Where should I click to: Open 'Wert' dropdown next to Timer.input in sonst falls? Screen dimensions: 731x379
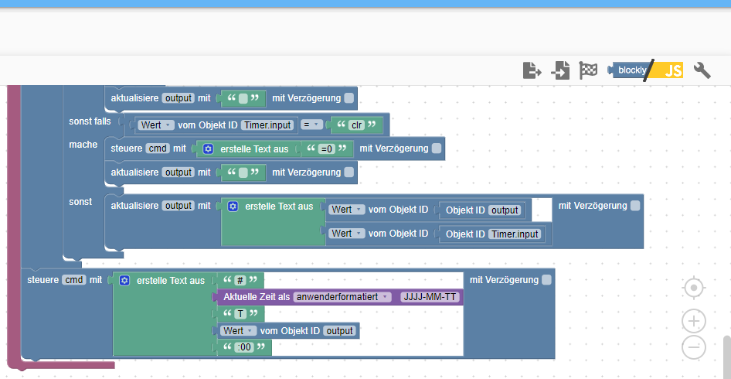156,125
